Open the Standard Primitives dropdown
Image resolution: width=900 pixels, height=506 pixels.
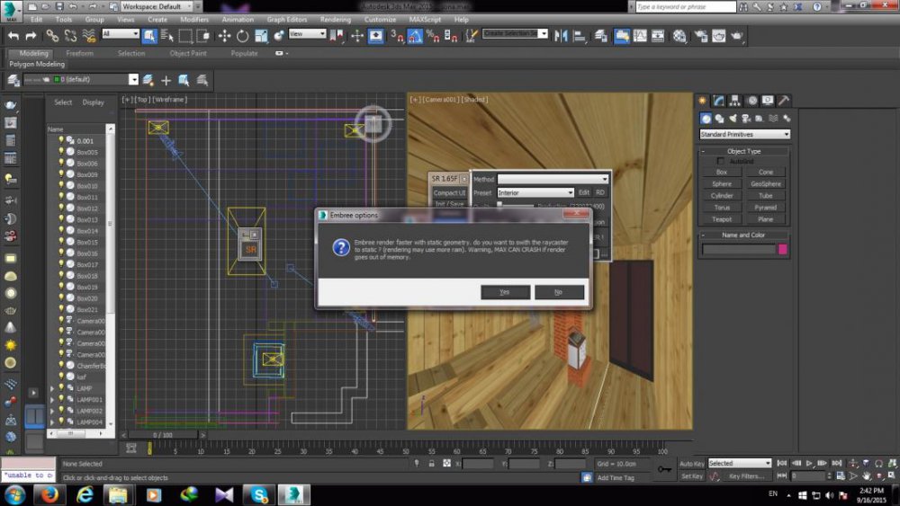point(744,135)
